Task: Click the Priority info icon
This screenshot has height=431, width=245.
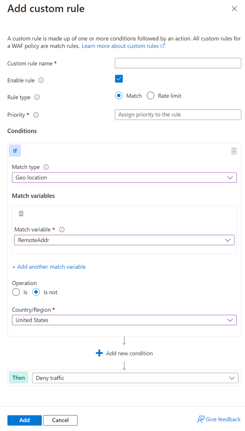Action: tap(36, 115)
